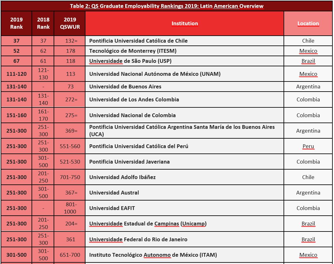The width and height of the screenshot is (334, 264).
Task: Select 'Universidade de São Paulo (USP)' cell
Action: pyautogui.click(x=185, y=61)
